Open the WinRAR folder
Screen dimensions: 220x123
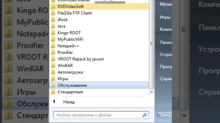click(99, 66)
